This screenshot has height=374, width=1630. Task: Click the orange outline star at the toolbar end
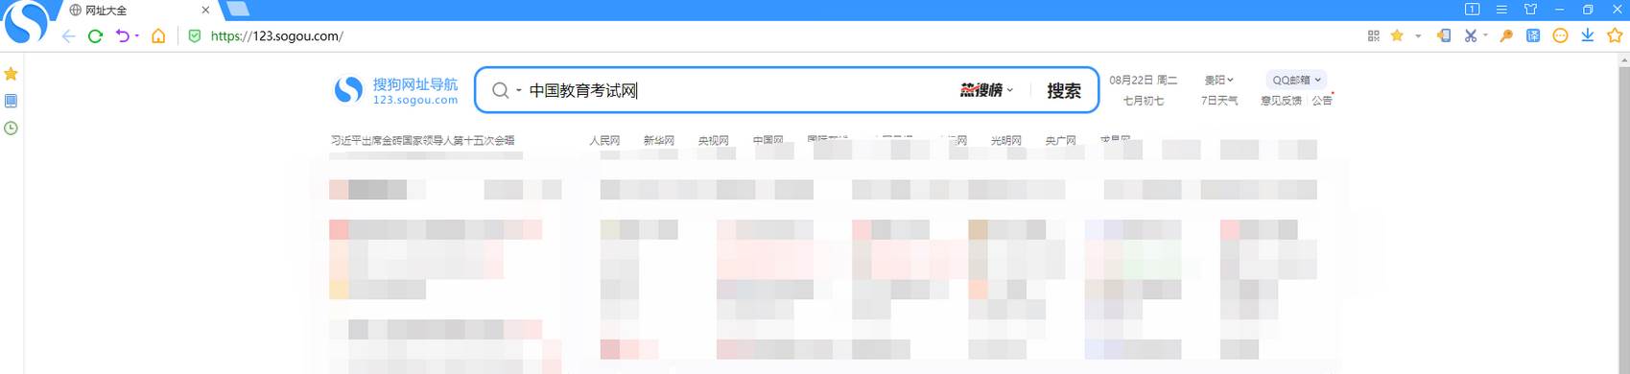tap(1615, 36)
